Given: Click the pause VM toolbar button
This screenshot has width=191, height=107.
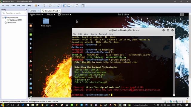Looking at the screenshot, I should coord(36,6).
